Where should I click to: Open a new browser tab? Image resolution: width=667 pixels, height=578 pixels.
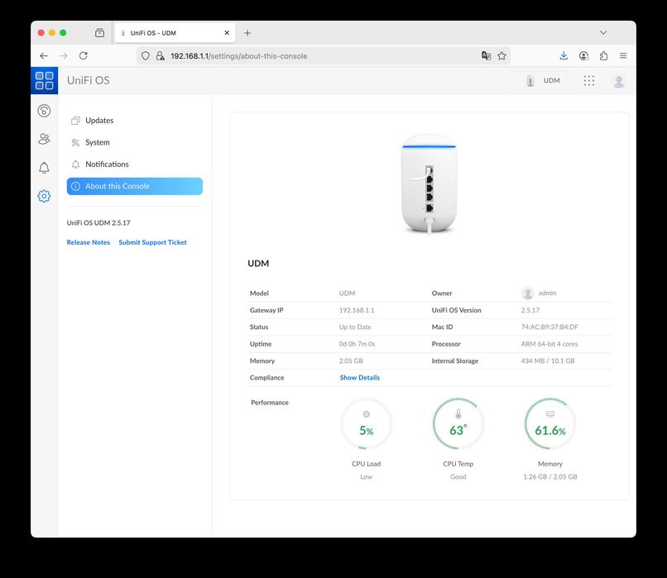(247, 33)
